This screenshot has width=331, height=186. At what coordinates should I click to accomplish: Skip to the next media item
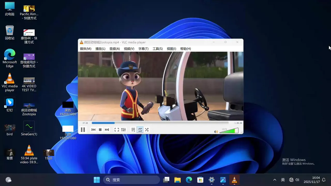[x=107, y=130]
